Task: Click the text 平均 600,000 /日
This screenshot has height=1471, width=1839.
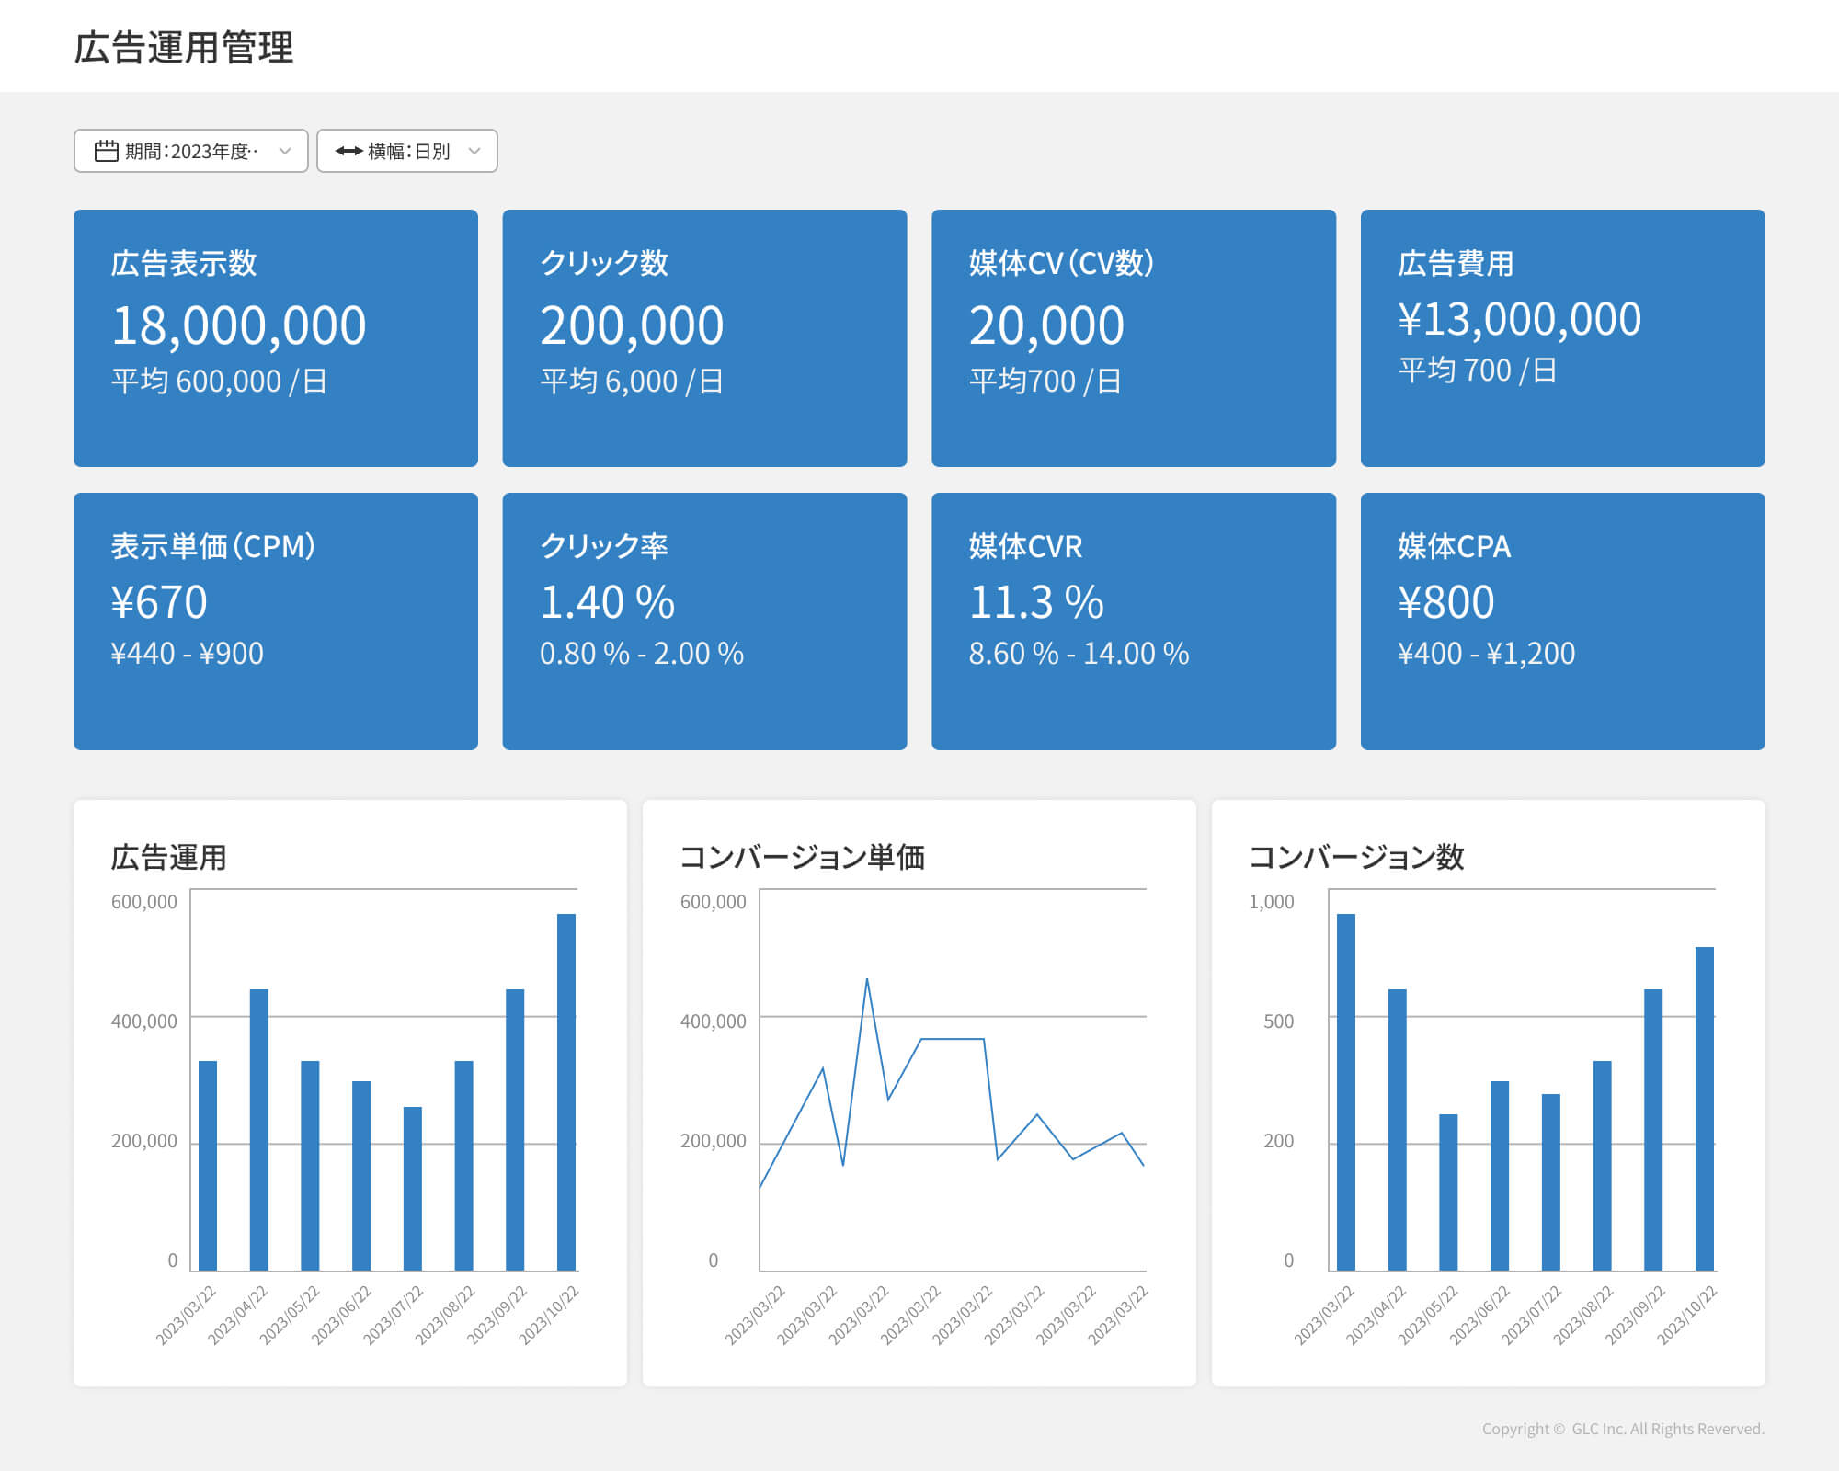Action: (219, 381)
